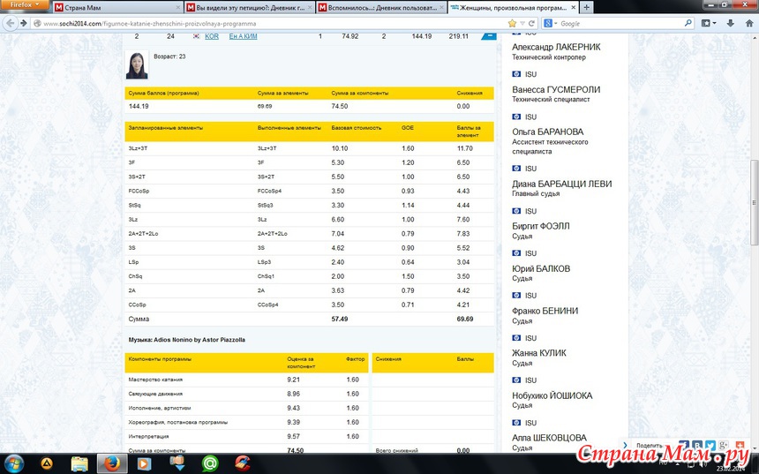
Task: Click the elements total 69.69 in Сумма row
Action: coord(465,319)
